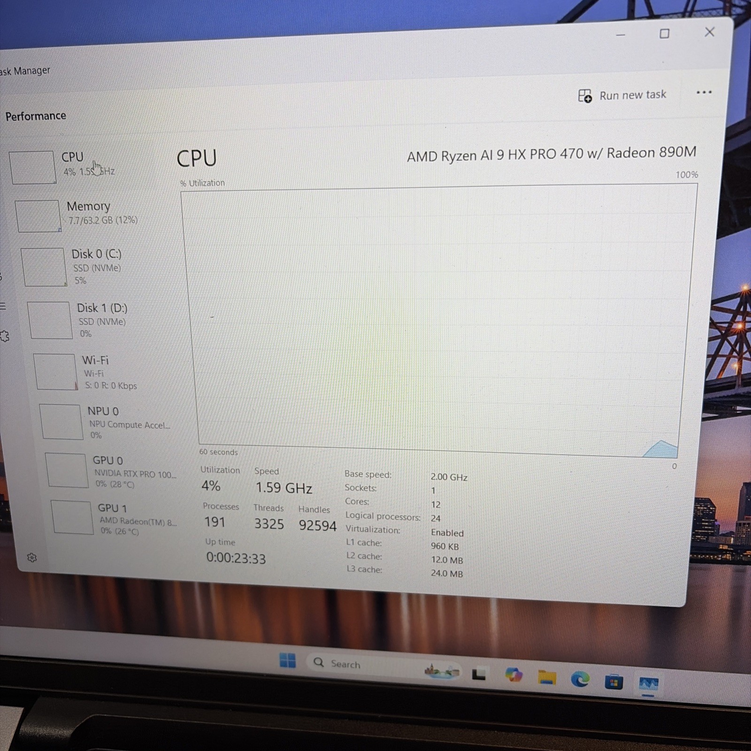Launch Microsoft Edge from the taskbar
The image size is (751, 751).
[x=580, y=679]
